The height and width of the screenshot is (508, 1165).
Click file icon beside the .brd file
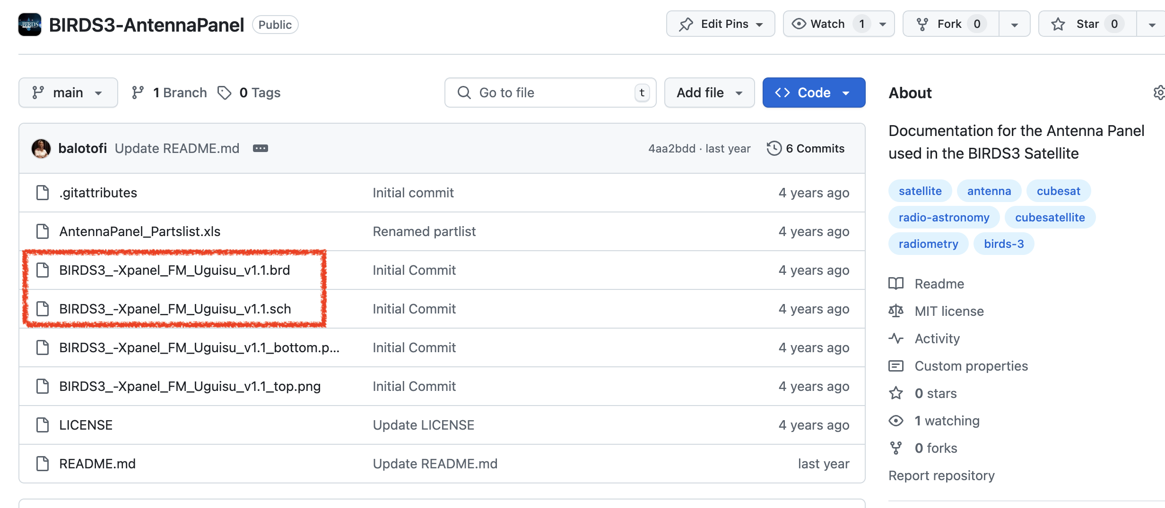(43, 270)
